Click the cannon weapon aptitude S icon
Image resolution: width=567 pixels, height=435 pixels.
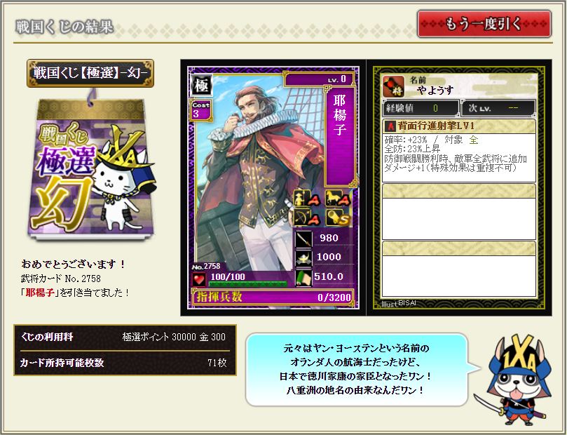coord(338,218)
